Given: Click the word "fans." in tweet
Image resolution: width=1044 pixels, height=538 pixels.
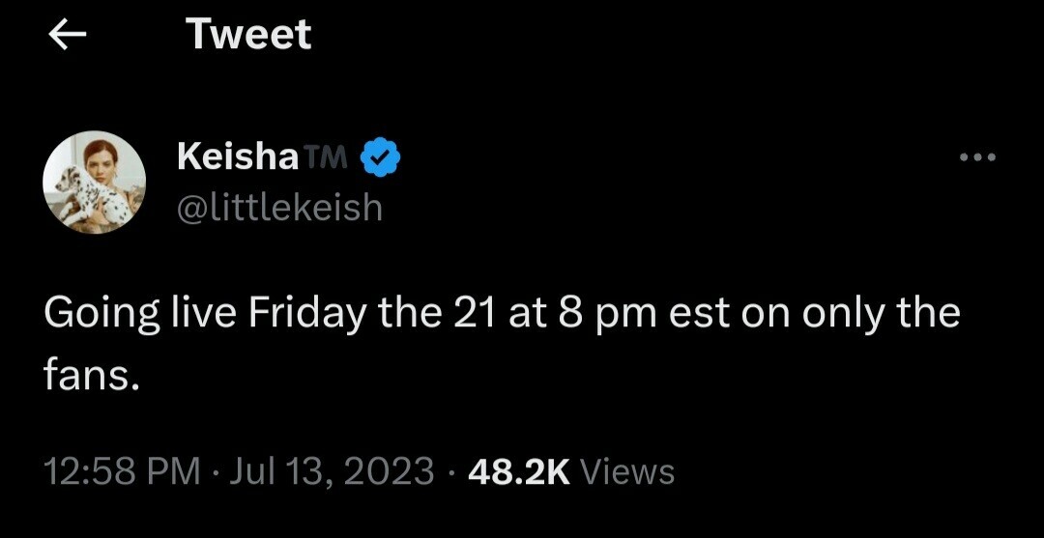Looking at the screenshot, I should [x=93, y=375].
